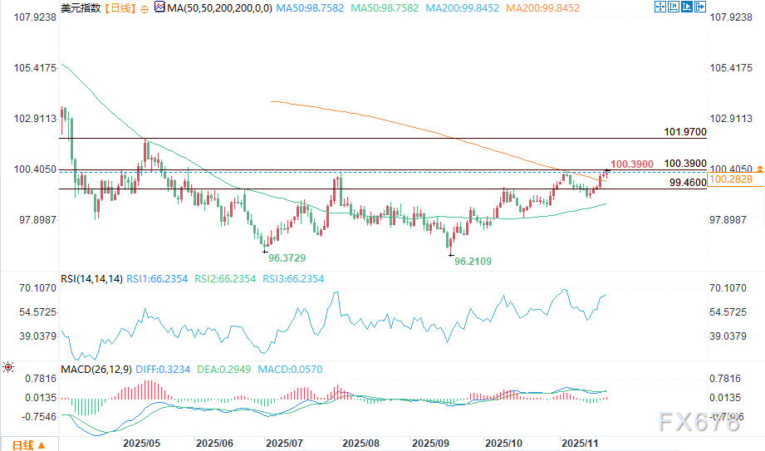
Task: Click the FX678 watermark logo
Action: pyautogui.click(x=699, y=423)
